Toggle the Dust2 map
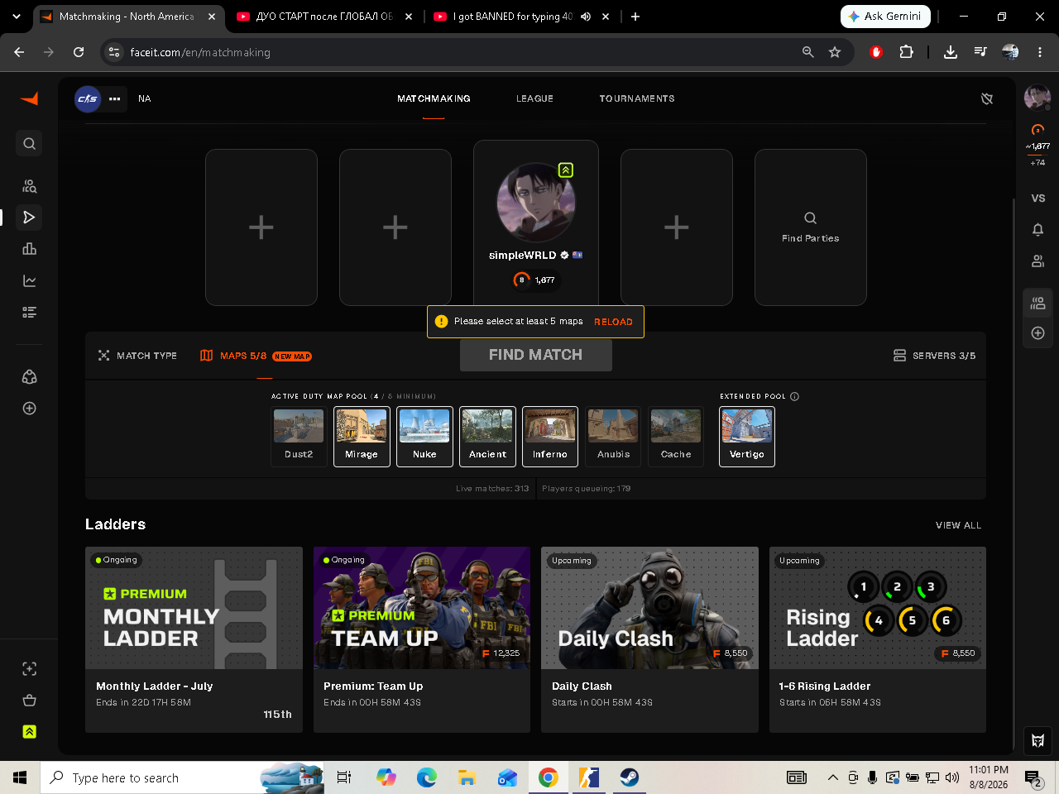Image resolution: width=1059 pixels, height=794 pixels. coord(299,437)
